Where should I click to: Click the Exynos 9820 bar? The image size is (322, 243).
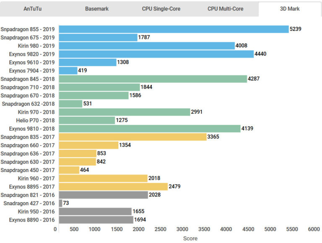tap(156, 54)
